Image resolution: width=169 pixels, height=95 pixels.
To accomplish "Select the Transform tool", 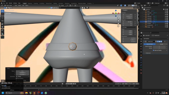I will 2,27.
